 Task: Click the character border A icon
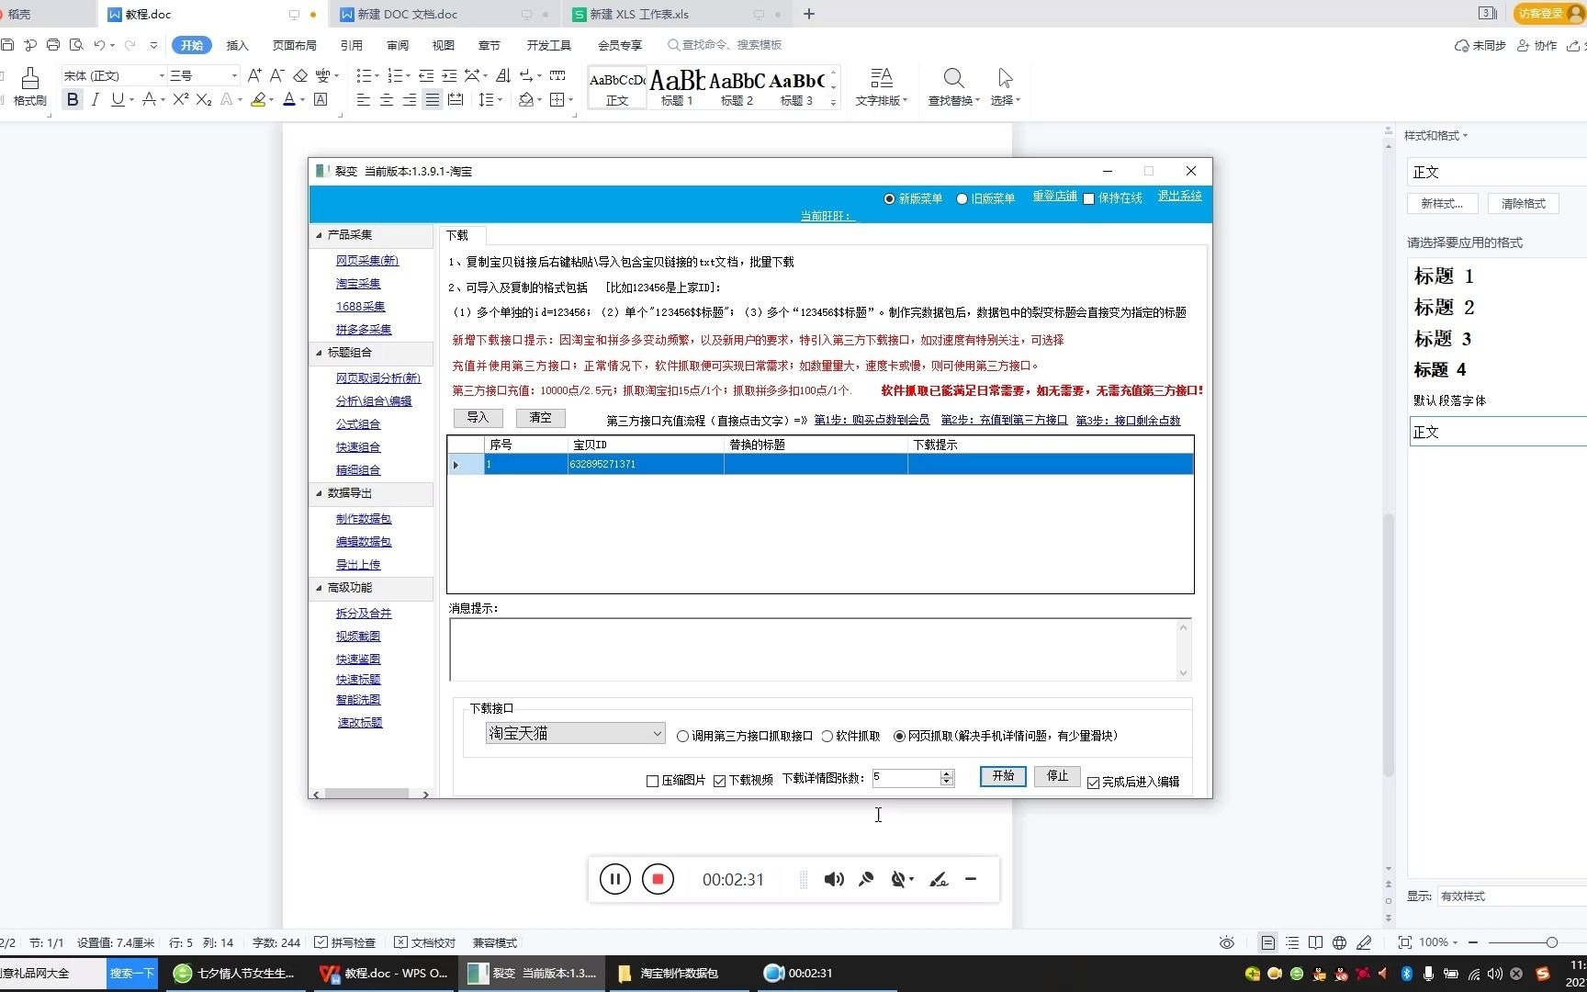pos(321,99)
